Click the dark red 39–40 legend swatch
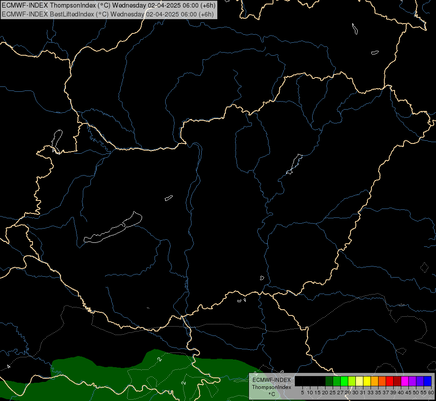This screenshot has height=401, width=436. (x=397, y=381)
